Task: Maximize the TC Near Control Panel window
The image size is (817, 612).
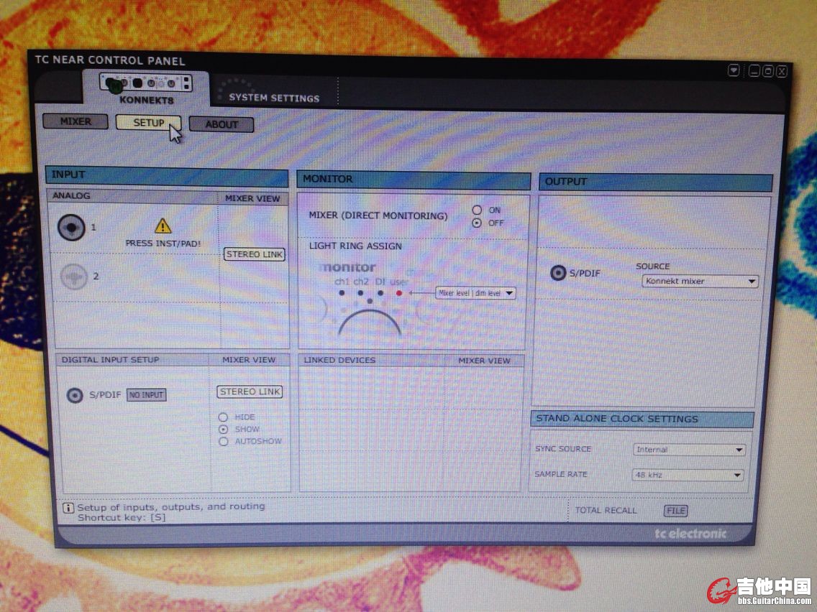Action: coord(768,71)
